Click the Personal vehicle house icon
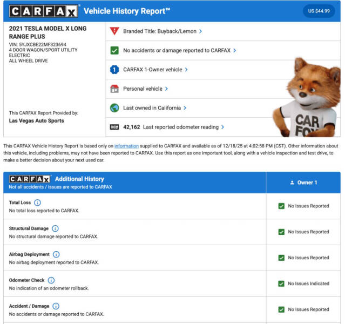The width and height of the screenshot is (345, 324). (x=114, y=89)
